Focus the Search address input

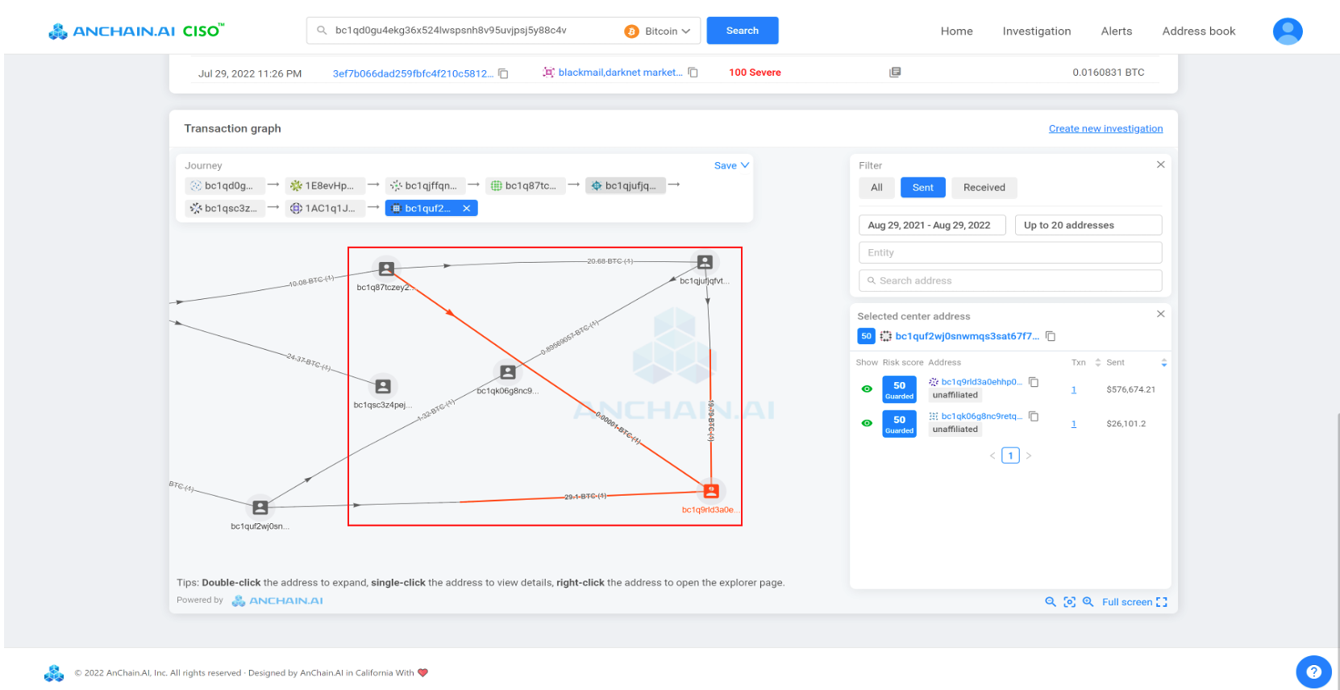pyautogui.click(x=1010, y=281)
